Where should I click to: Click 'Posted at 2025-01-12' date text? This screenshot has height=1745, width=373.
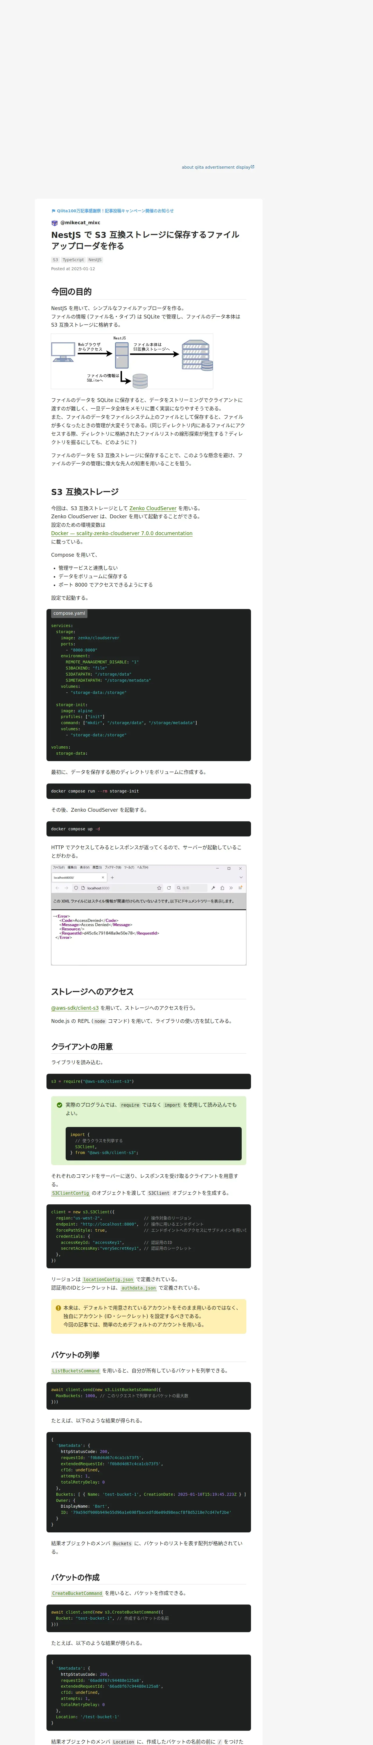pos(73,269)
